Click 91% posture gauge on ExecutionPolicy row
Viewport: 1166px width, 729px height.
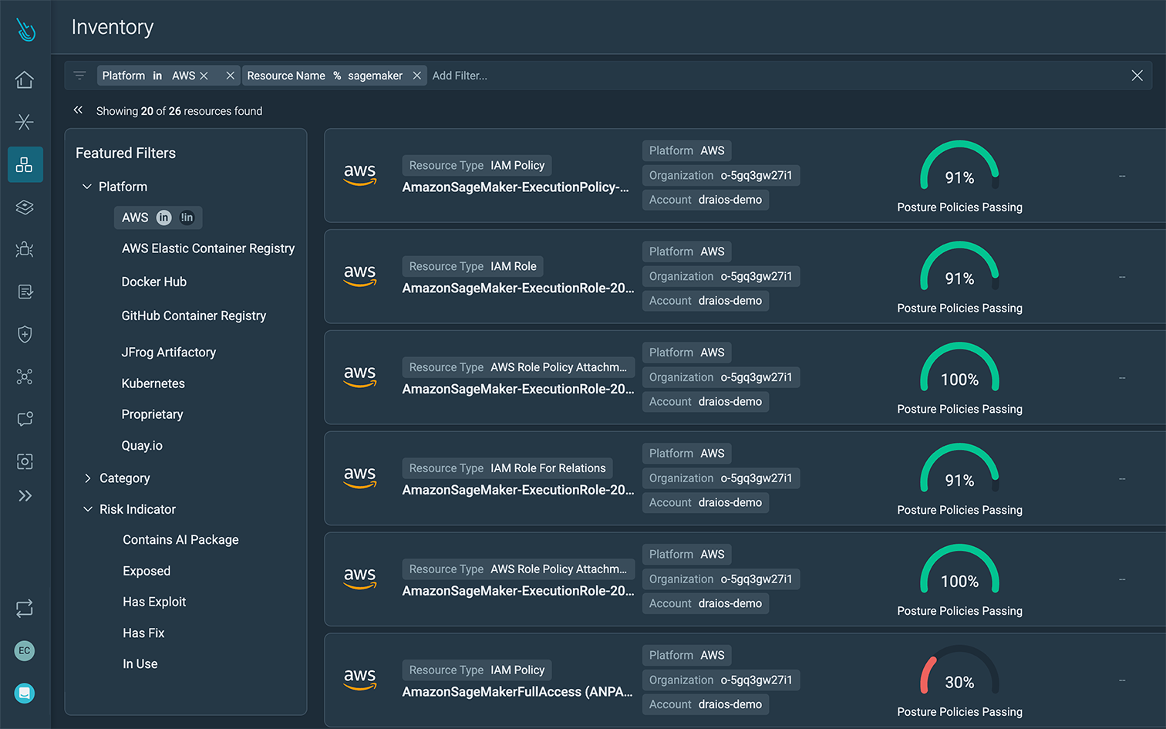tap(959, 167)
